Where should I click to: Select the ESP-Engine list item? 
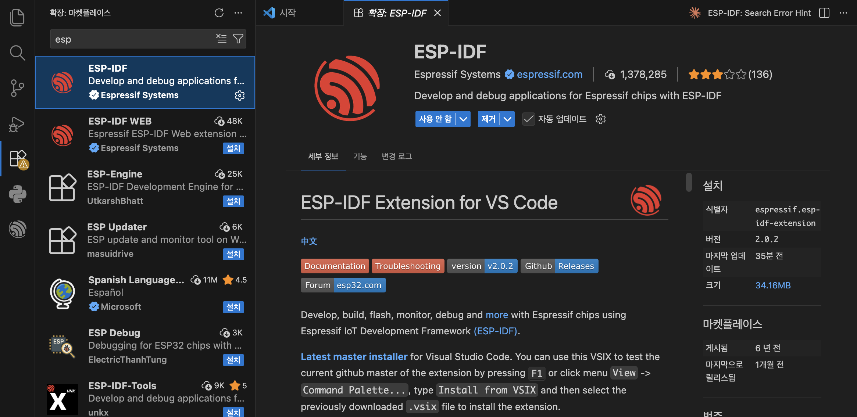coord(145,188)
